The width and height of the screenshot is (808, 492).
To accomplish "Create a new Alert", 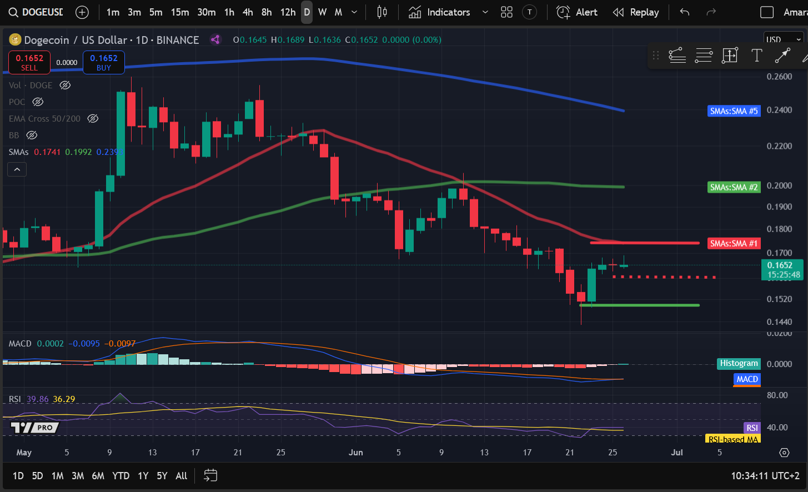I will pos(577,12).
